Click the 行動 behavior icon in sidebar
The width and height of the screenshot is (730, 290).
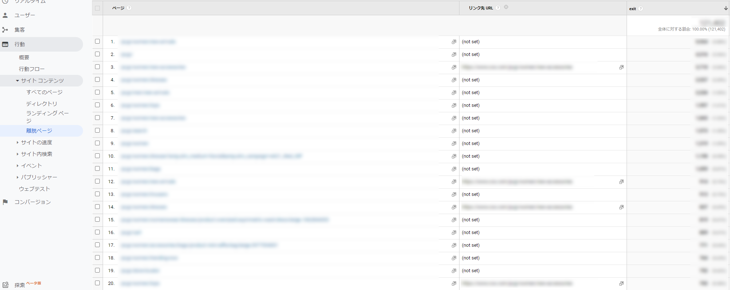tap(5, 44)
